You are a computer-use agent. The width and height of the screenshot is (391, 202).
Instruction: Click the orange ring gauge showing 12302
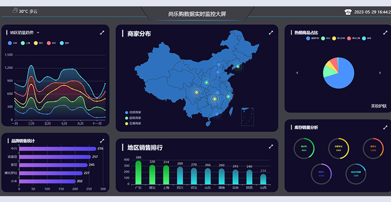[x=373, y=149]
